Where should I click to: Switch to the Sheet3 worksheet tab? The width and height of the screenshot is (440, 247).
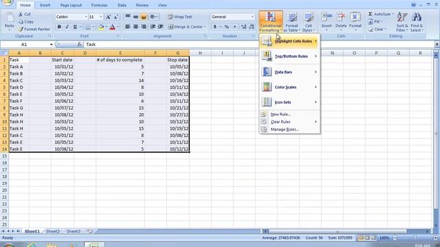(x=74, y=231)
